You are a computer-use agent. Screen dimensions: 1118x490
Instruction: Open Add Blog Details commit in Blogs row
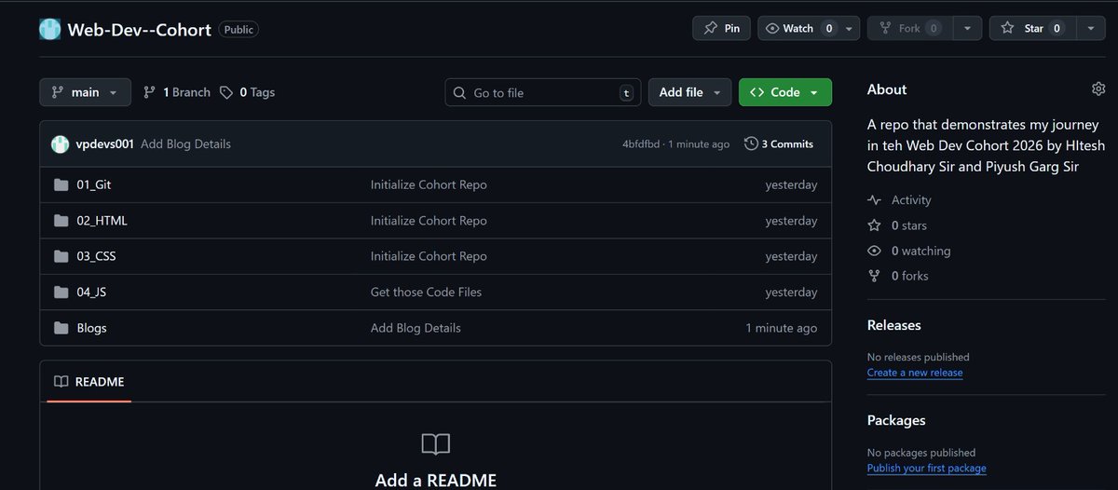pos(416,328)
